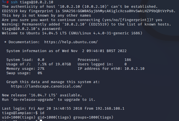Click the Welcome to Ubuntu 14.04.5 LTS line
179x121 pixels.
[72, 33]
